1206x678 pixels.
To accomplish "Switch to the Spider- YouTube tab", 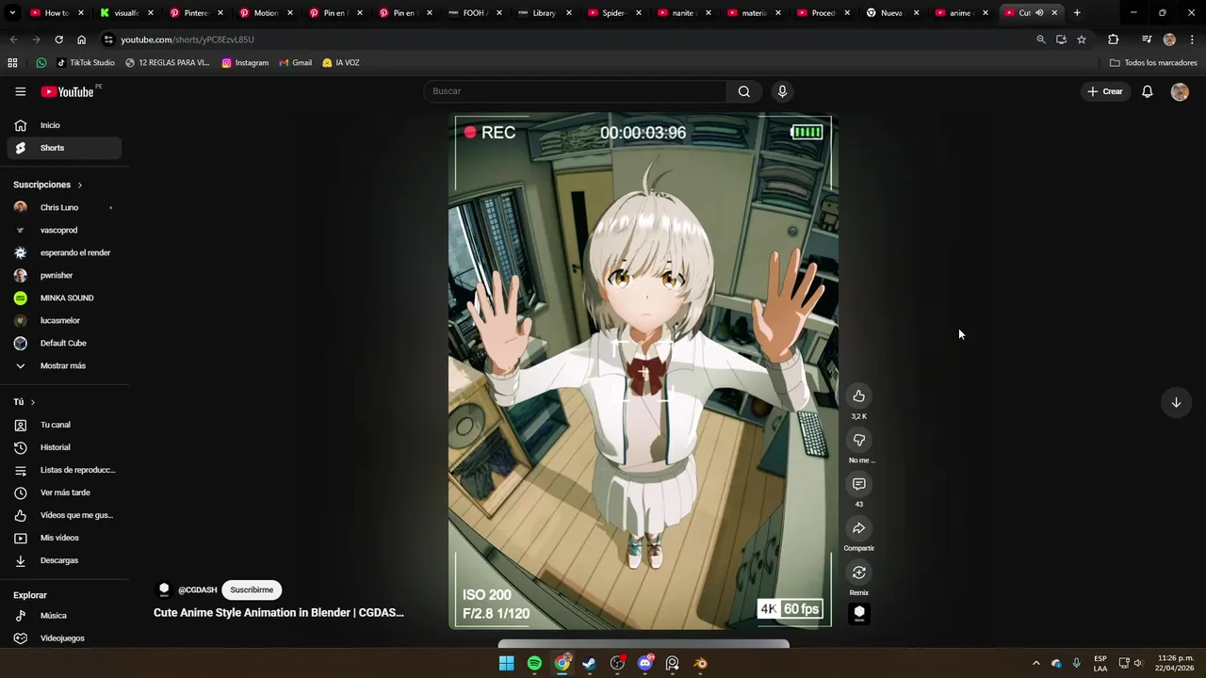I will pyautogui.click(x=613, y=13).
